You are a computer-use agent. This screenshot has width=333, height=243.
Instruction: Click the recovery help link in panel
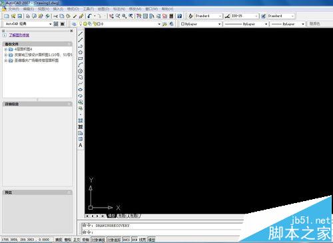click(x=19, y=35)
